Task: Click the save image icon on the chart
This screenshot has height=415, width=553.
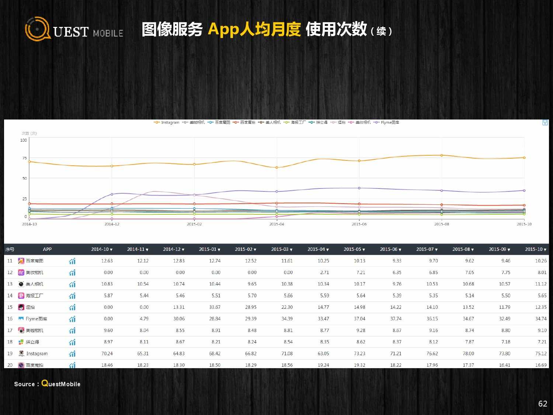Action: 545,122
